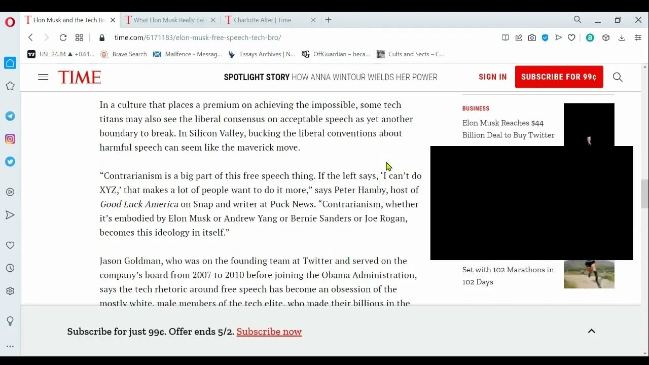Viewport: 649px width, 365px height.
Task: Open the sidebar History clock icon
Action: tap(10, 268)
